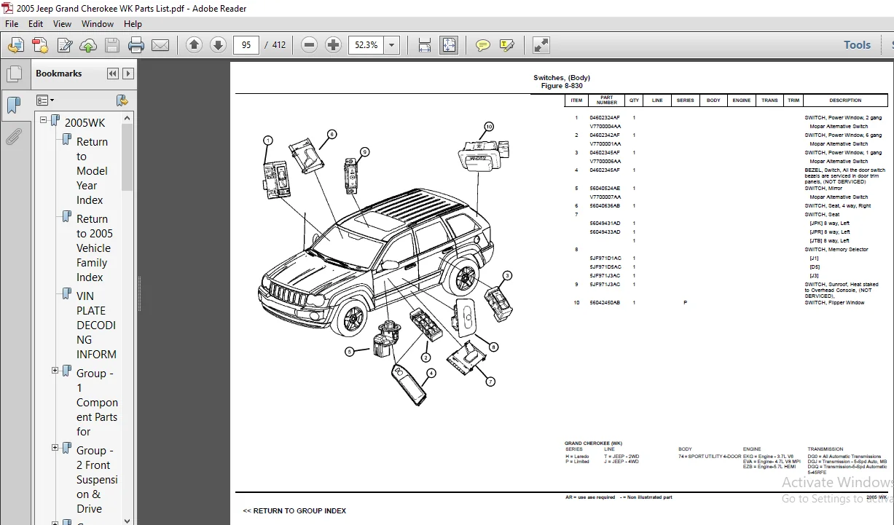Click the Open file icon

(15, 45)
